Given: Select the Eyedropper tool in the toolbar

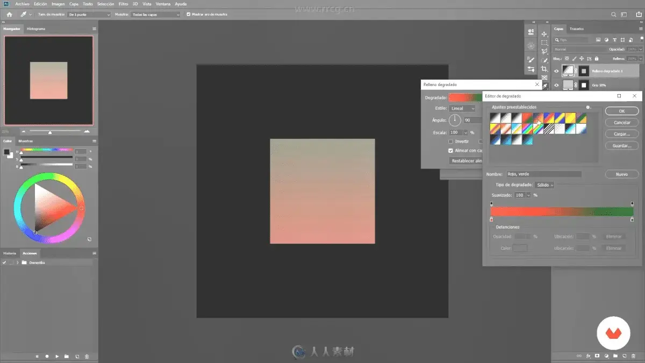Looking at the screenshot, I should point(544,86).
